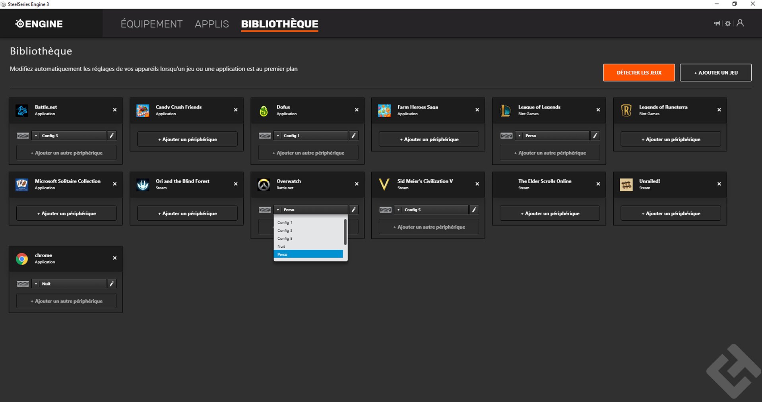Add another device to Civilization V
This screenshot has height=402, width=762.
coord(429,227)
